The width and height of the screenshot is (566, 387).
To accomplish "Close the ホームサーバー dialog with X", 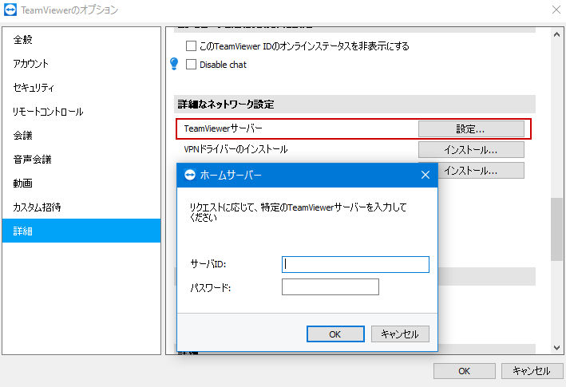I will pyautogui.click(x=425, y=175).
